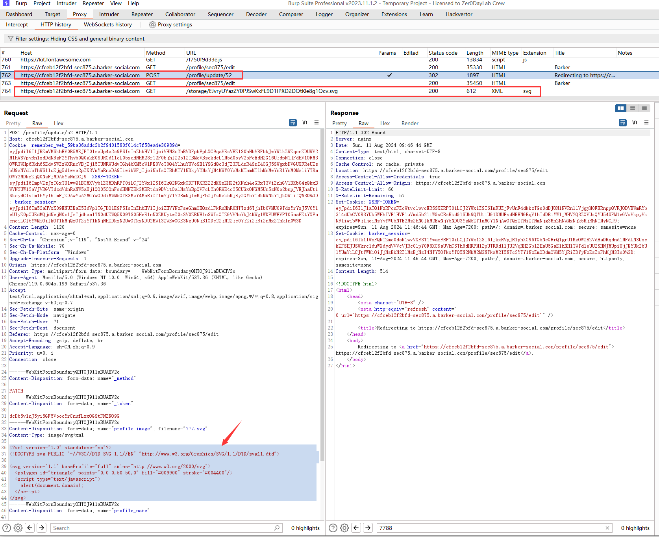Open the Help menu

coord(133,3)
